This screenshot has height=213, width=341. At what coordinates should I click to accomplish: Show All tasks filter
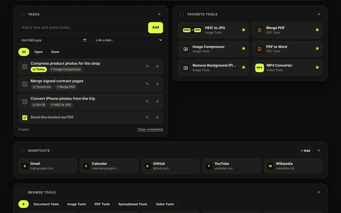coord(24,52)
